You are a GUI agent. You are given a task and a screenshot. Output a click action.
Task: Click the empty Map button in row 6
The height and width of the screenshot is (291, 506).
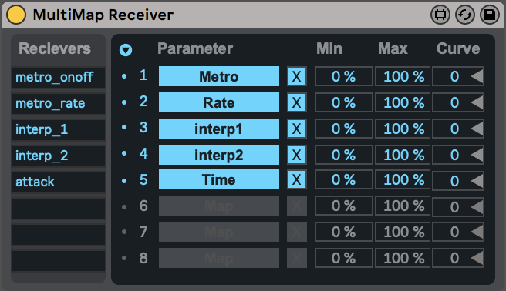[219, 206]
